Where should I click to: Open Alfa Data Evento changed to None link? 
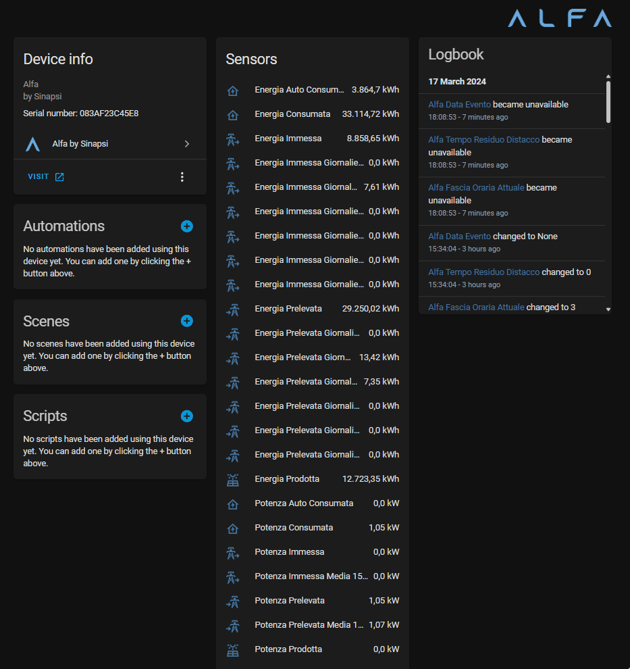point(459,237)
